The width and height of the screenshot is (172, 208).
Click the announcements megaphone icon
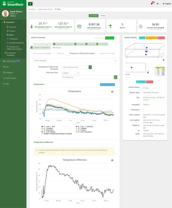coord(158,4)
